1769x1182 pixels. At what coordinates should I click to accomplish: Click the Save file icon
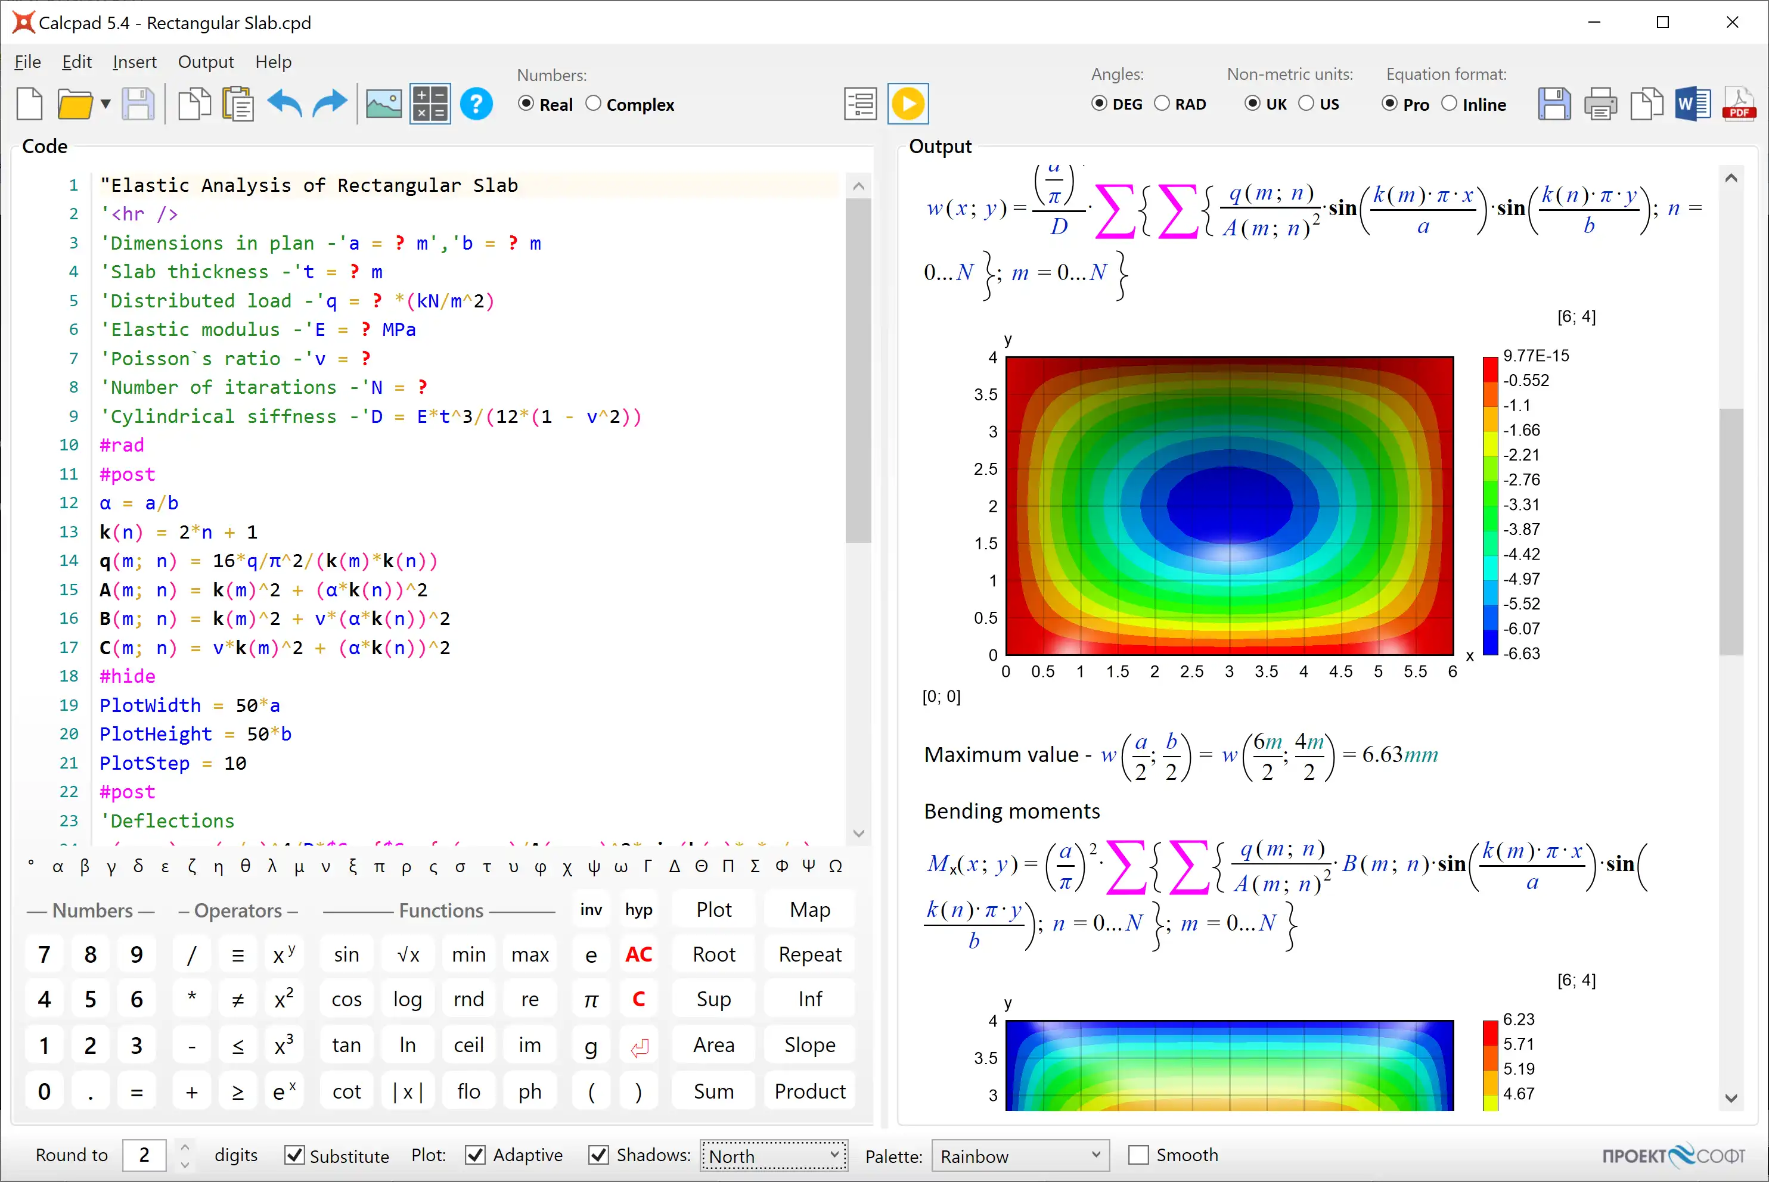[x=137, y=104]
